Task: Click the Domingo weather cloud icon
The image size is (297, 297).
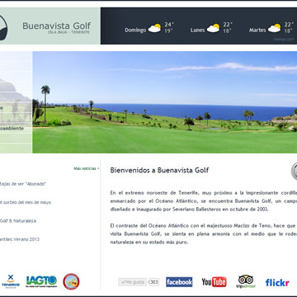Action: click(x=155, y=28)
